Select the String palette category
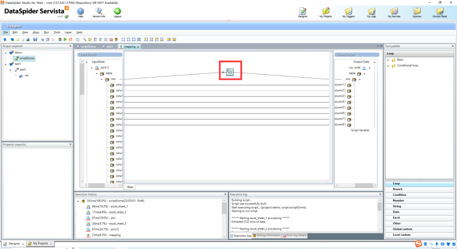 419,206
